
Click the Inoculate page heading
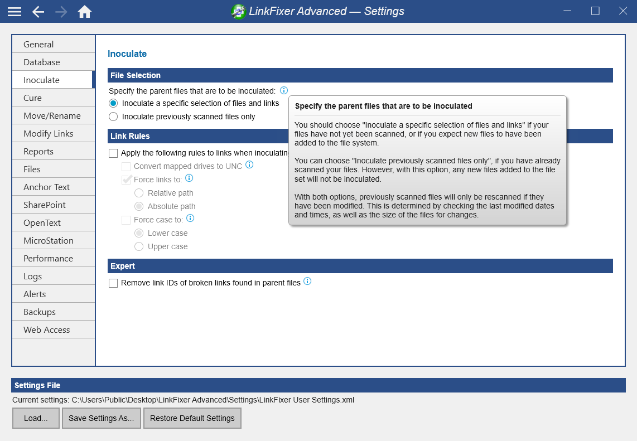[x=127, y=54]
